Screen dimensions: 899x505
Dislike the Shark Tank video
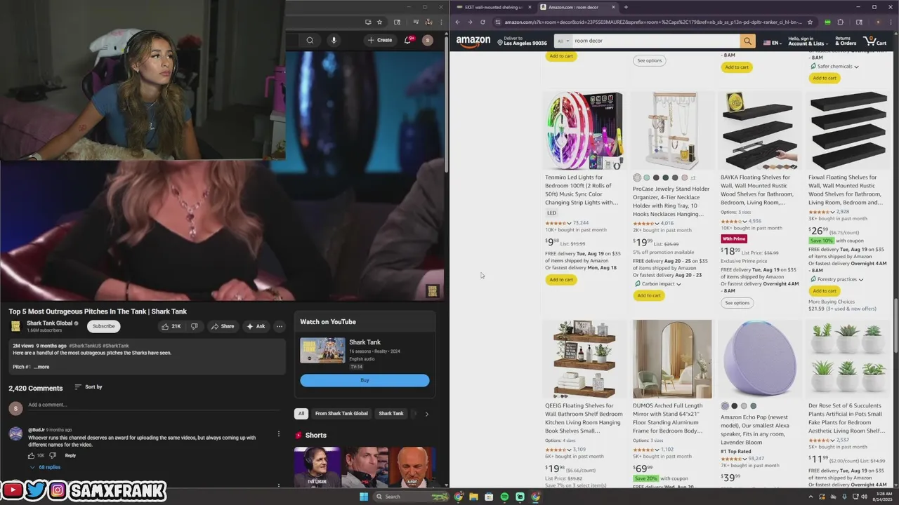tap(194, 326)
